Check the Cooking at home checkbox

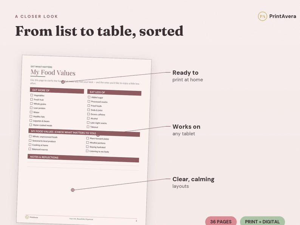click(30, 145)
